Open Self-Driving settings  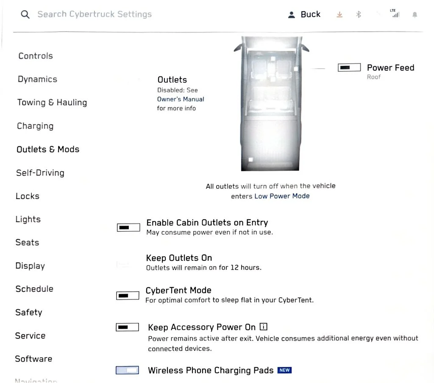coord(40,173)
